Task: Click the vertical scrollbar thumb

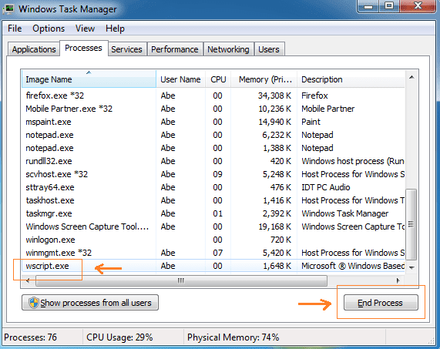Action: click(x=411, y=224)
